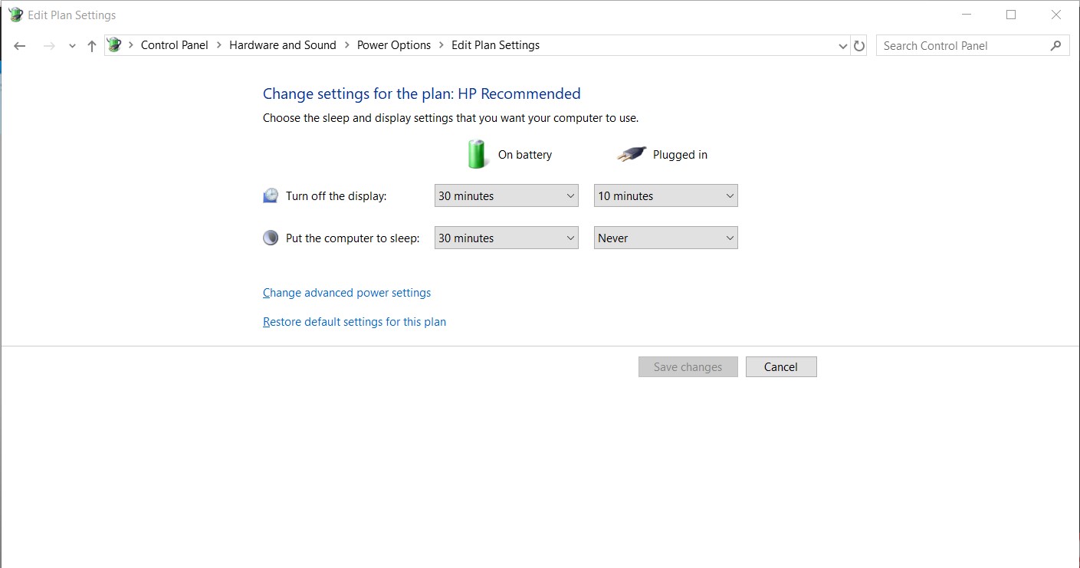Close the Edit Plan Settings window
Screen dimensions: 1080x568
pyautogui.click(x=1055, y=15)
